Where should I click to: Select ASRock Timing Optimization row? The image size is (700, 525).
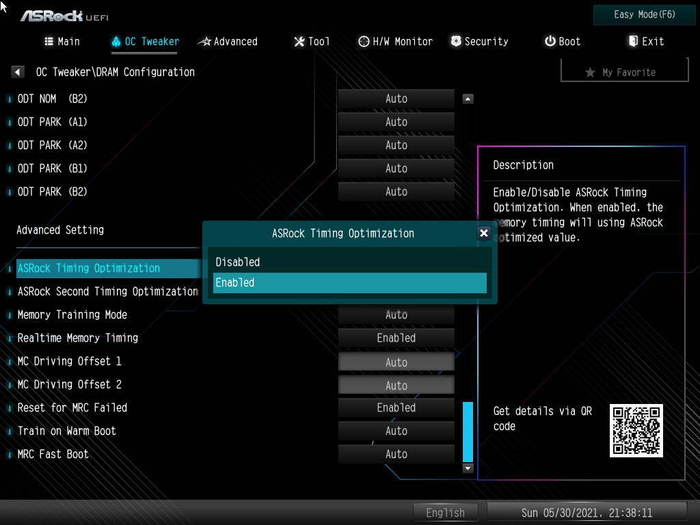(109, 268)
